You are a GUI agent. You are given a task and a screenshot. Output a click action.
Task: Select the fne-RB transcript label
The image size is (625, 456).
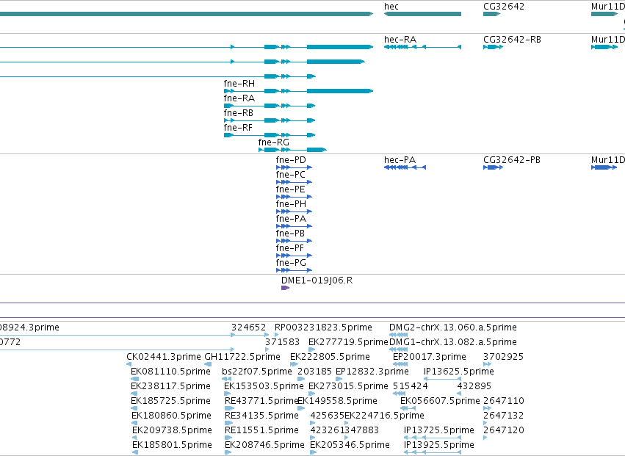pos(239,113)
